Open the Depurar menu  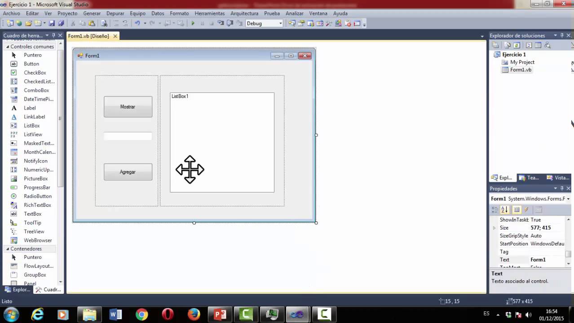[x=115, y=13]
